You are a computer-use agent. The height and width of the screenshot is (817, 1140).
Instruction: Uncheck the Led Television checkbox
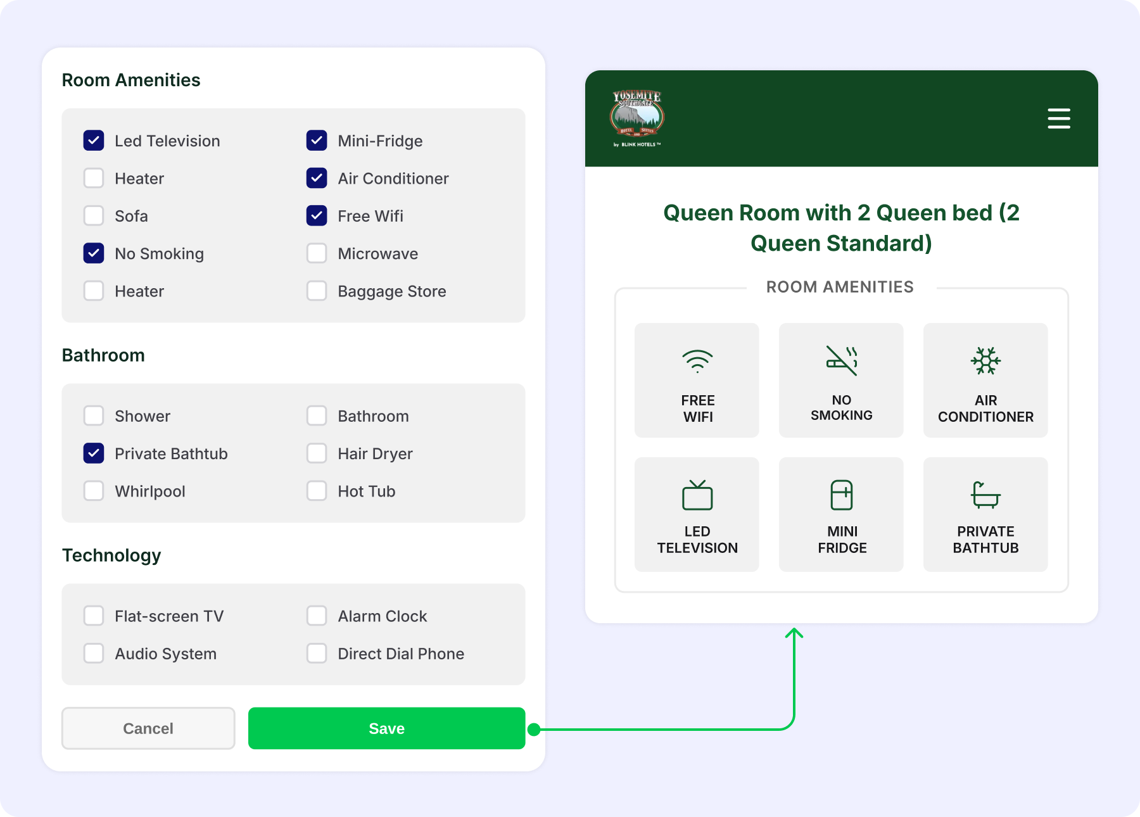pyautogui.click(x=94, y=141)
